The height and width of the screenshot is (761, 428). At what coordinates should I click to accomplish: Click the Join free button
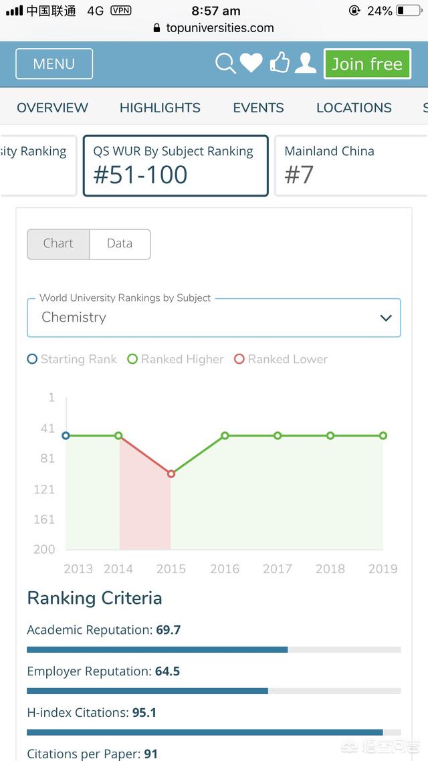pyautogui.click(x=367, y=64)
